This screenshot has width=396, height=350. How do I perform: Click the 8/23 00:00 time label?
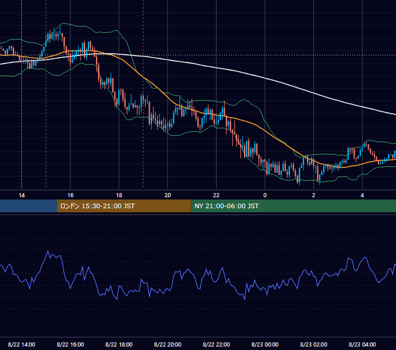(265, 344)
